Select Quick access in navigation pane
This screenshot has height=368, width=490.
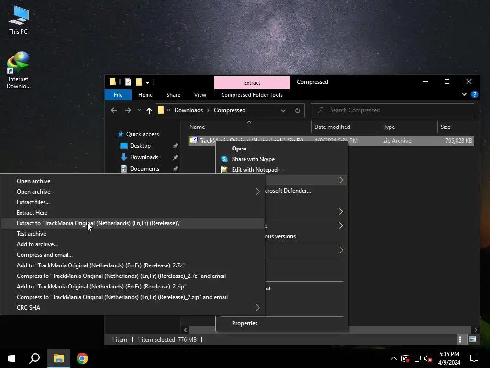click(142, 134)
